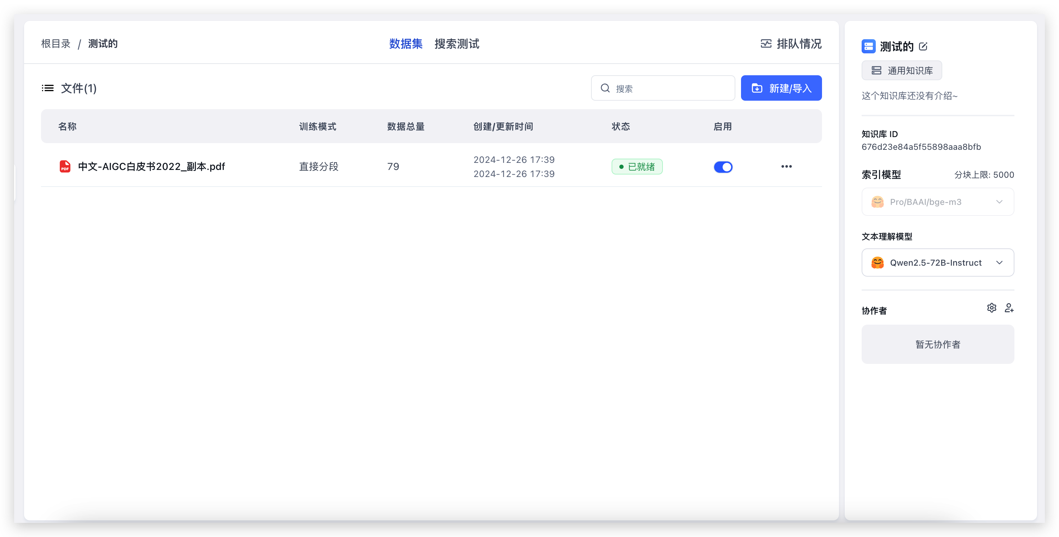Viewport: 1059px width, 537px height.
Task: Click the add collaborator person icon
Action: (1009, 308)
